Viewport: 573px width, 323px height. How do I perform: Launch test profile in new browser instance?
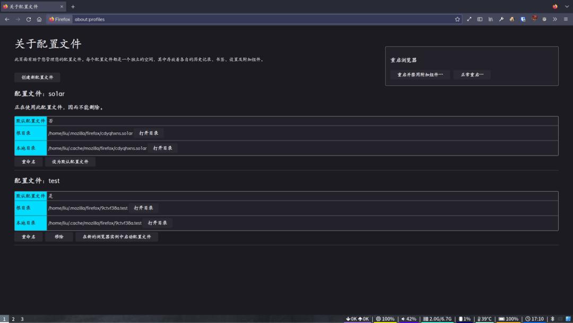point(117,236)
